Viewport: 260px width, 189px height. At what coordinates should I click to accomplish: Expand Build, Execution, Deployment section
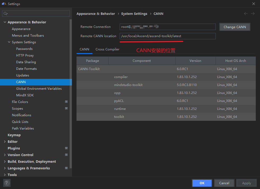(x=5, y=162)
